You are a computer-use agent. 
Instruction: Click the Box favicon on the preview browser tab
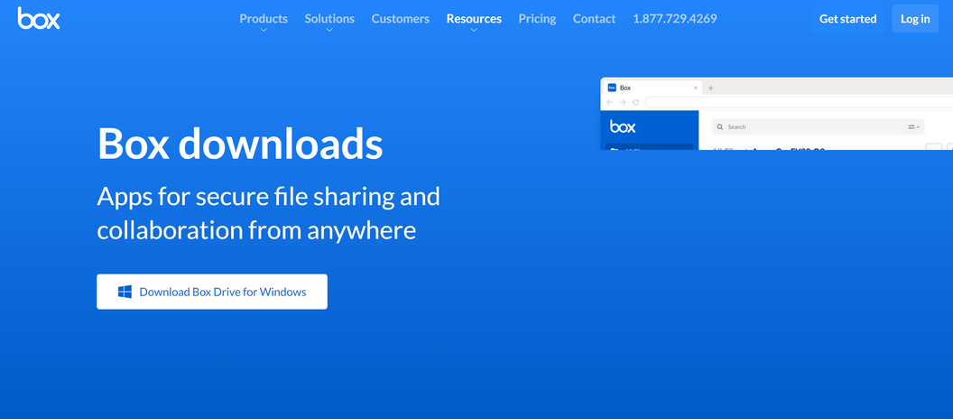(611, 88)
